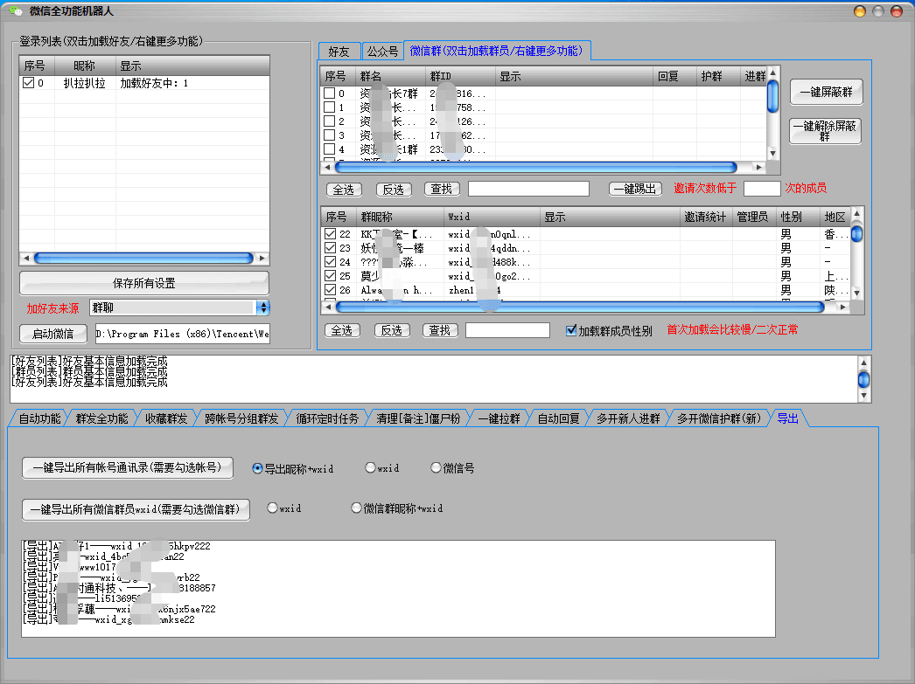
Task: Switch to the 公众号 tab
Action: [381, 52]
